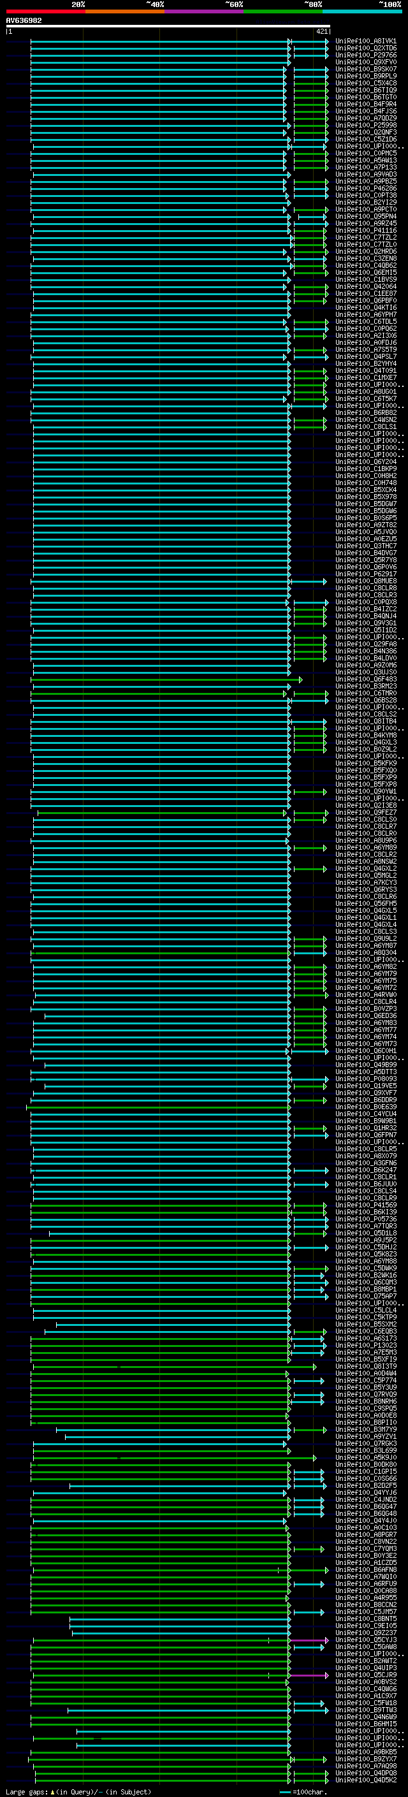Select the UniRef100_Q42064 label
Screen dimensions: 408x1797
(365, 287)
